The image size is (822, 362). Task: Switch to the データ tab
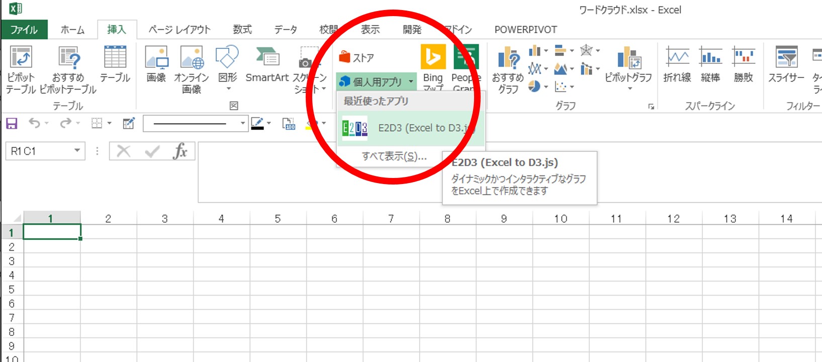tap(286, 30)
